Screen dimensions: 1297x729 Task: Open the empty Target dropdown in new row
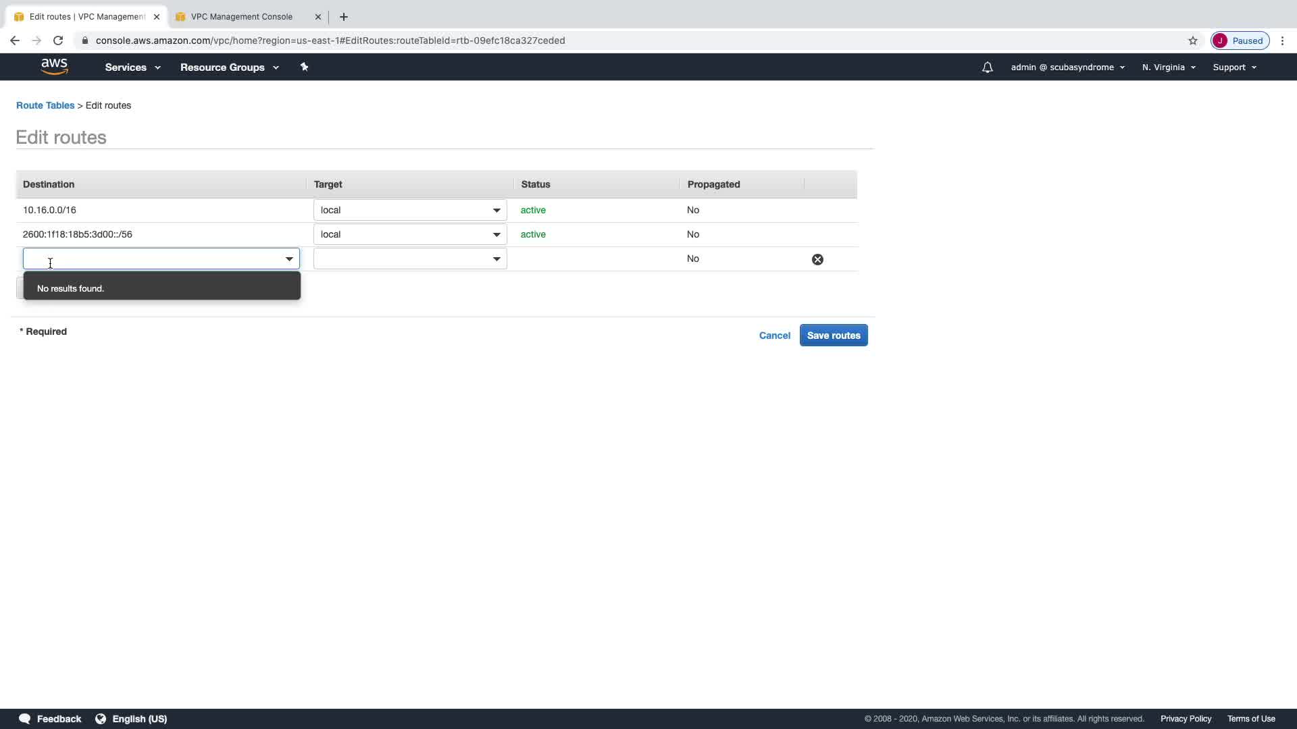[x=410, y=259]
